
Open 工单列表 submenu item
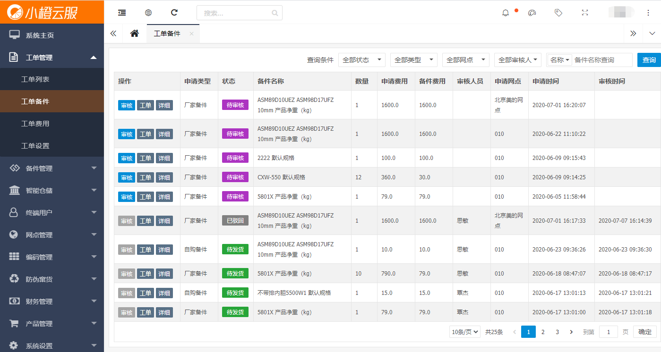click(52, 79)
